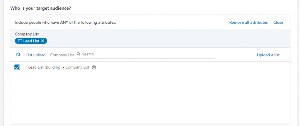The image size is (300, 126).
Task: Click breadcrumb arrow after home icon
Action: (24, 55)
